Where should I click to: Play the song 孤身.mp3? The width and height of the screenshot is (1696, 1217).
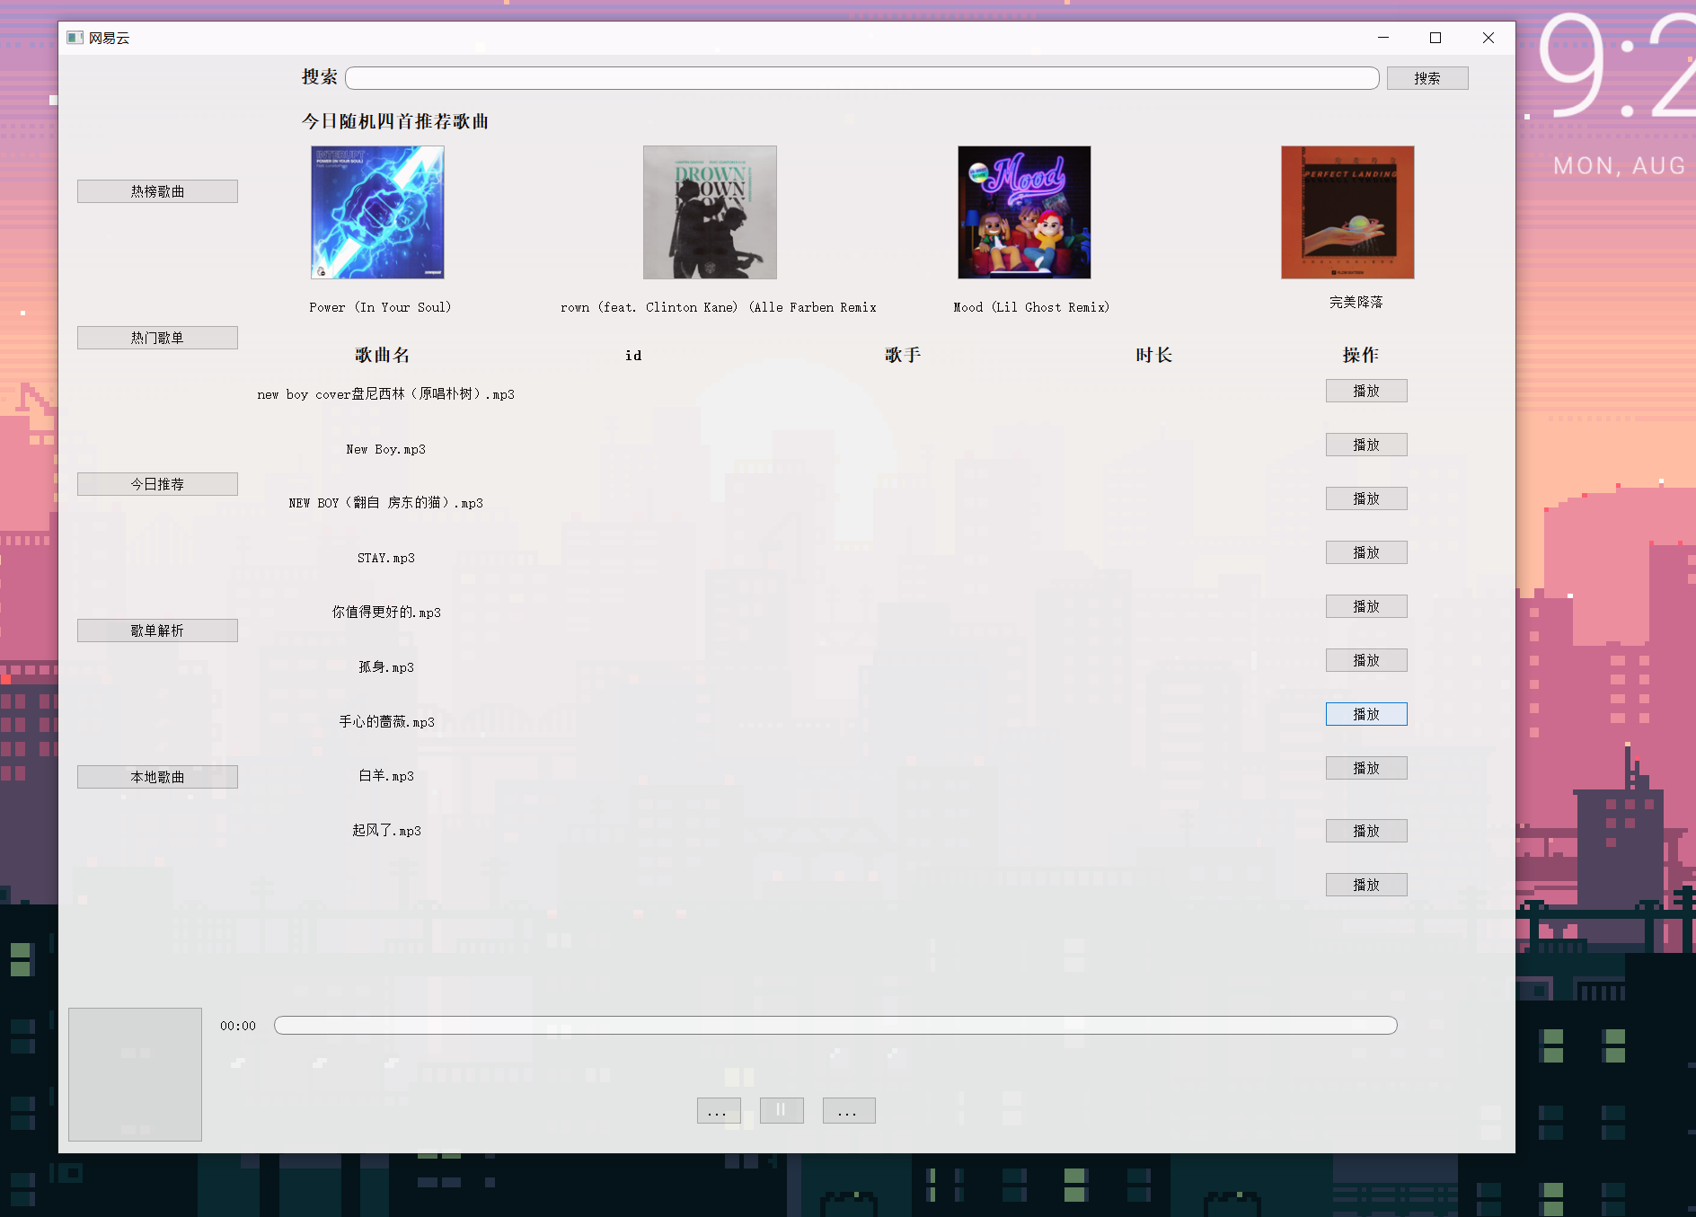click(1365, 659)
